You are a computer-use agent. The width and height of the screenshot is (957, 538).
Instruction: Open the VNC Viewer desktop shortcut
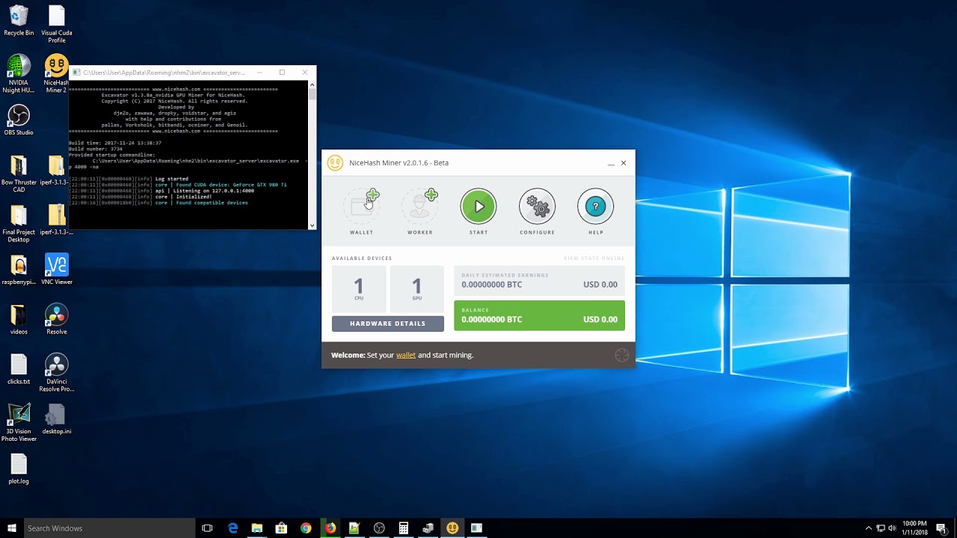pyautogui.click(x=57, y=270)
